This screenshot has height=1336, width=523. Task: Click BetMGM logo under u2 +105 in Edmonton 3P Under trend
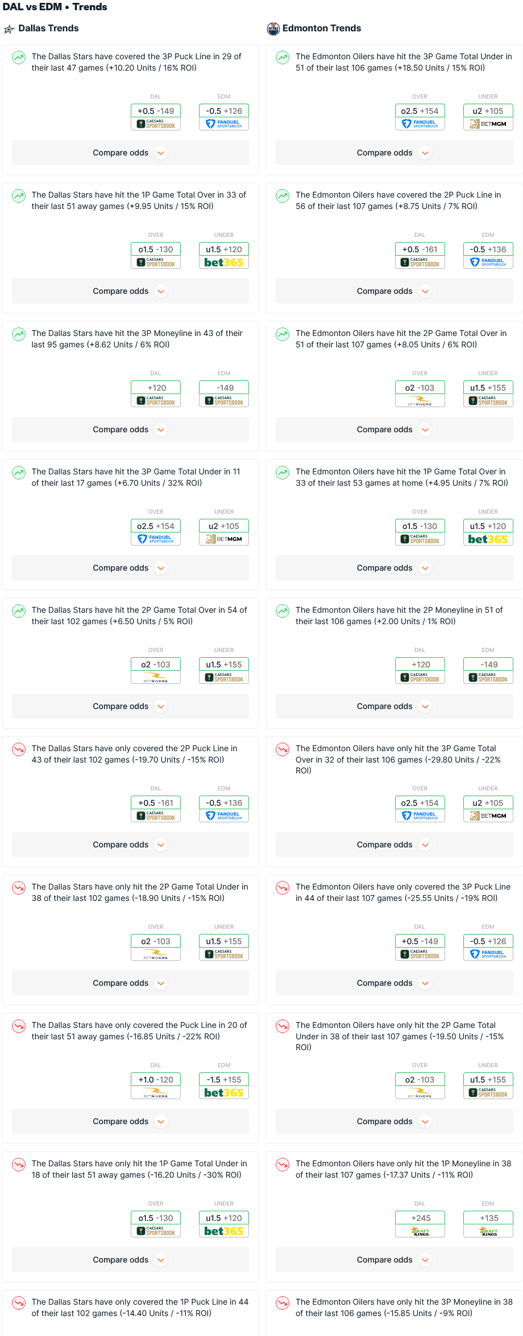click(488, 124)
